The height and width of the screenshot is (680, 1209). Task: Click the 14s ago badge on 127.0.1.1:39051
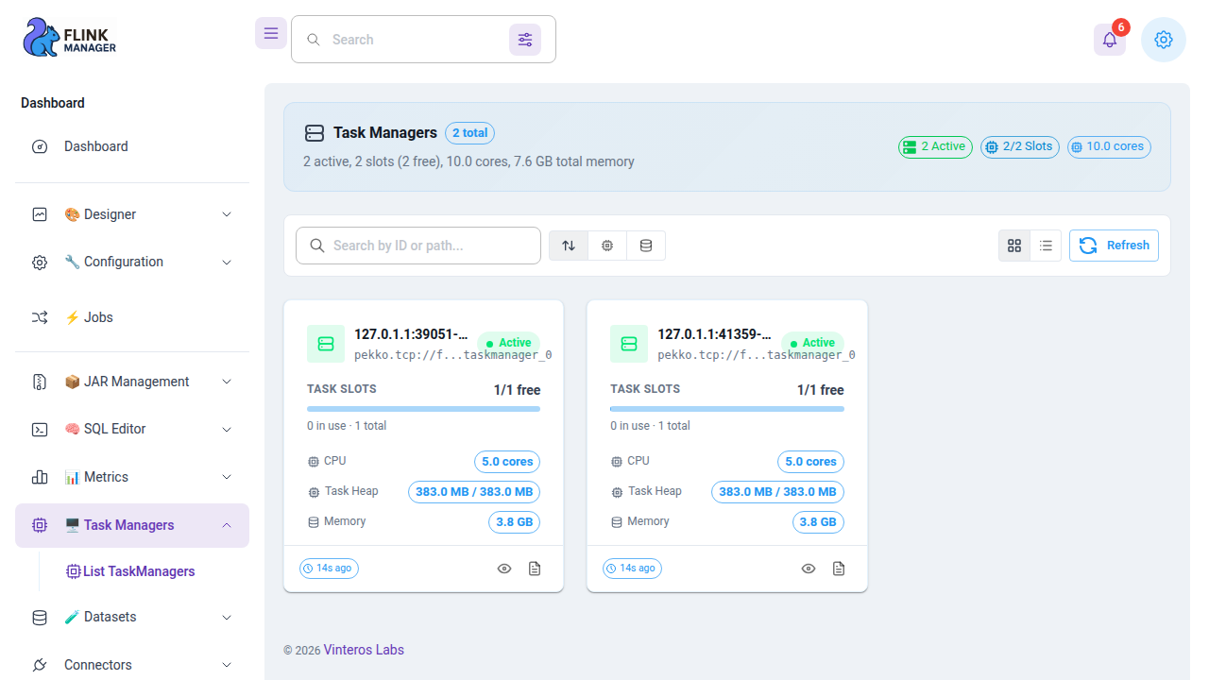coord(329,569)
